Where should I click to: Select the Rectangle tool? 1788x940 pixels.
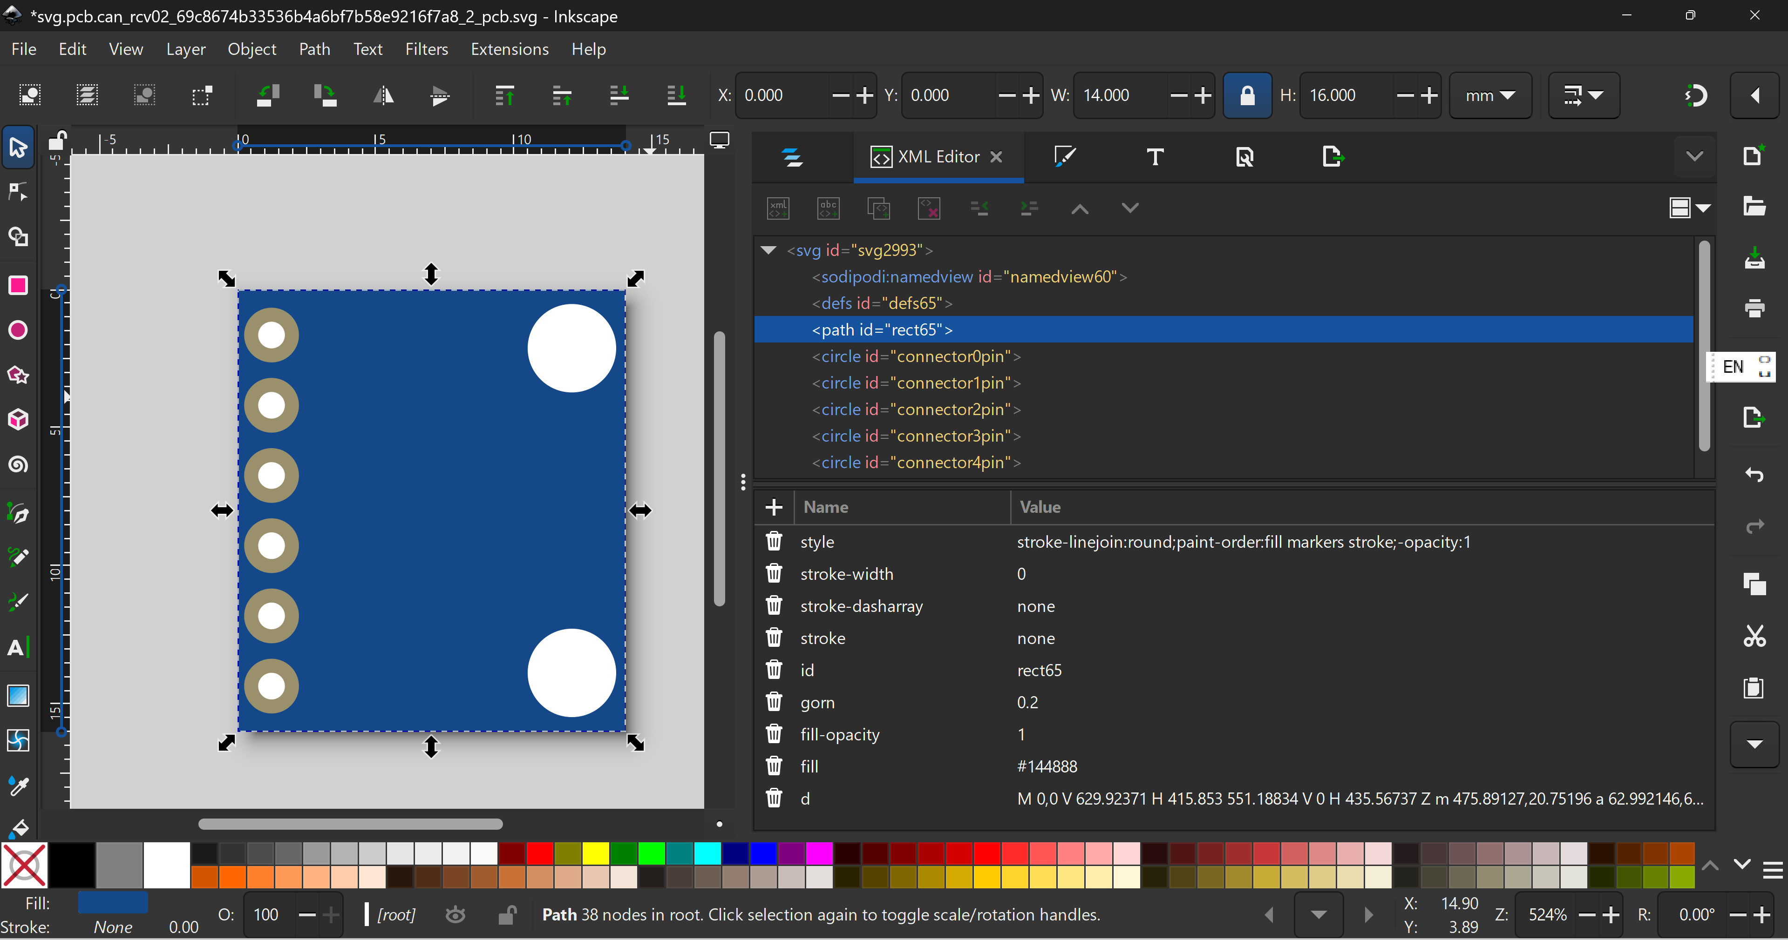18,285
